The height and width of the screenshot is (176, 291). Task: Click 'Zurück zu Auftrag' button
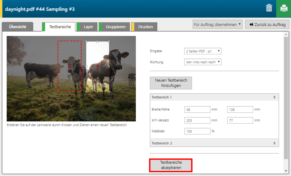coord(267,25)
